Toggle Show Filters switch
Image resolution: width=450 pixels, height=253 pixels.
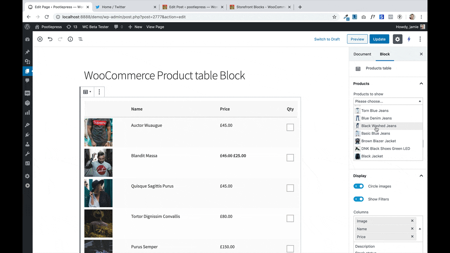click(x=359, y=199)
